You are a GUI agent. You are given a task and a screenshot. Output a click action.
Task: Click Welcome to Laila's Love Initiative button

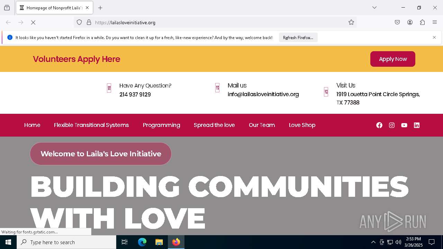coord(101,154)
